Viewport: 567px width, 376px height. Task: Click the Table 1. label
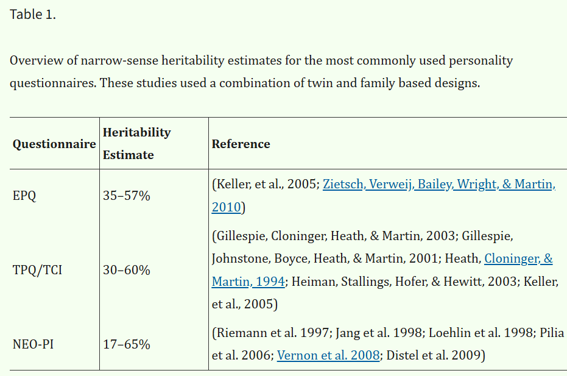coord(33,15)
